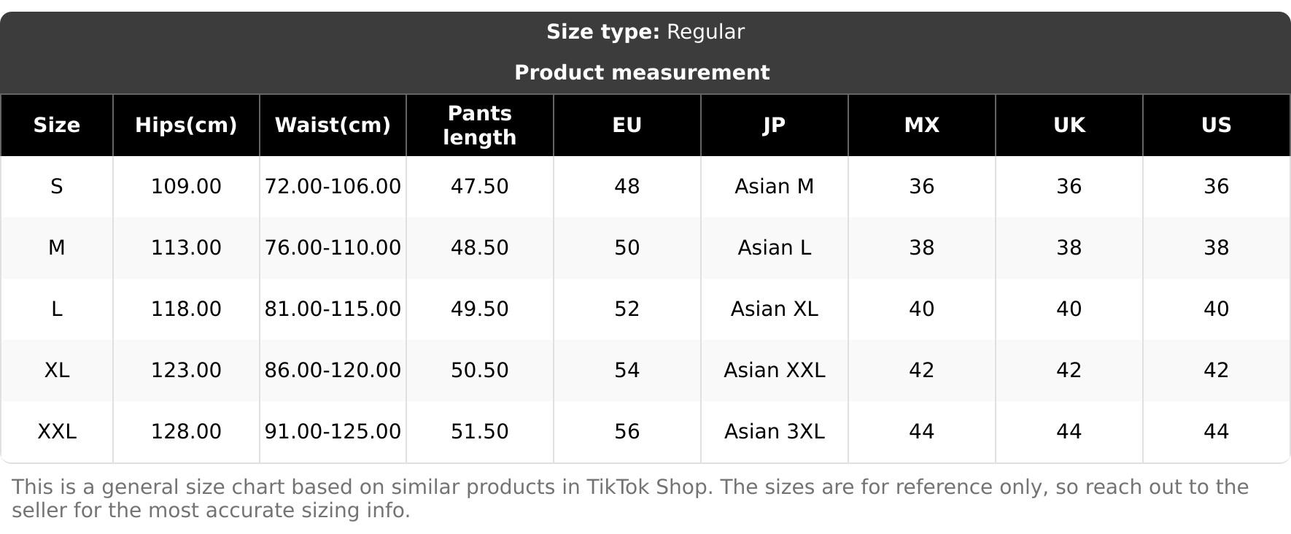The height and width of the screenshot is (534, 1291).
Task: Select the Asian 3XL cell
Action: pos(774,432)
